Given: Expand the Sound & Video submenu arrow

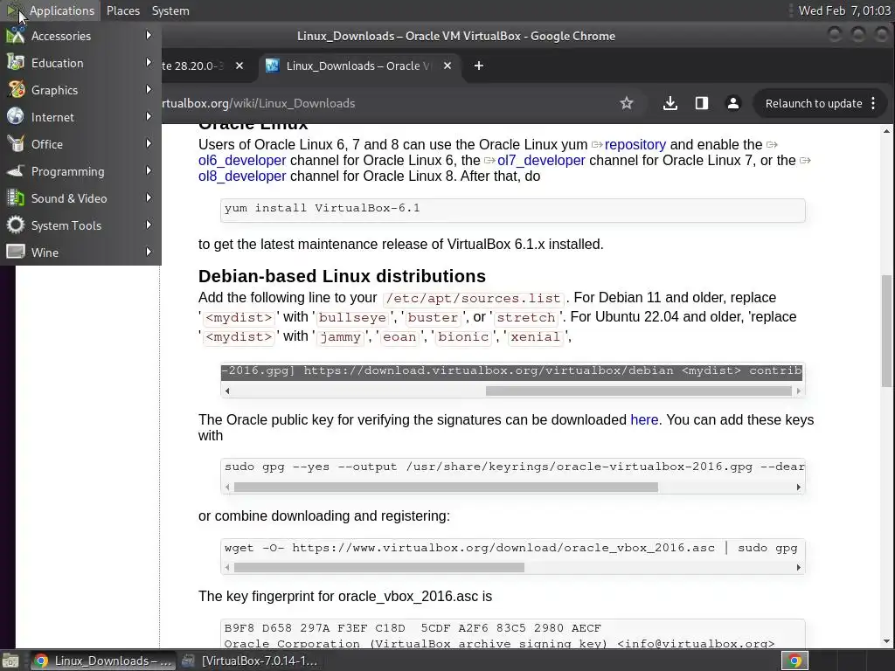Looking at the screenshot, I should (x=149, y=198).
